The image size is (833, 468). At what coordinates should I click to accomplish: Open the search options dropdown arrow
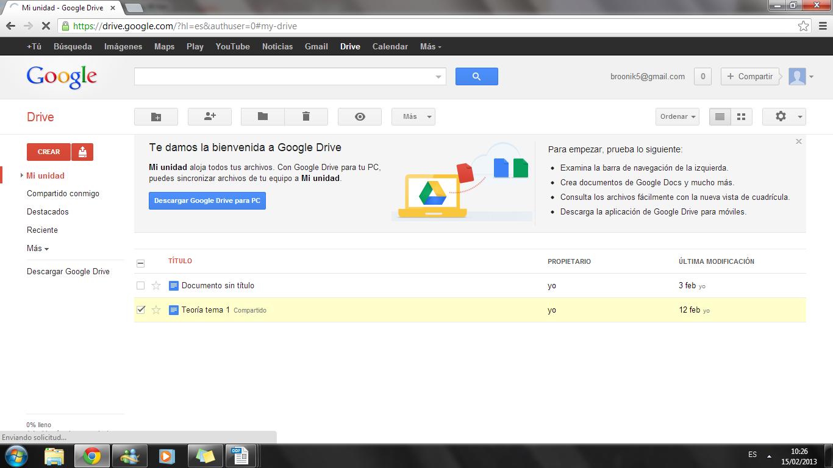point(438,77)
